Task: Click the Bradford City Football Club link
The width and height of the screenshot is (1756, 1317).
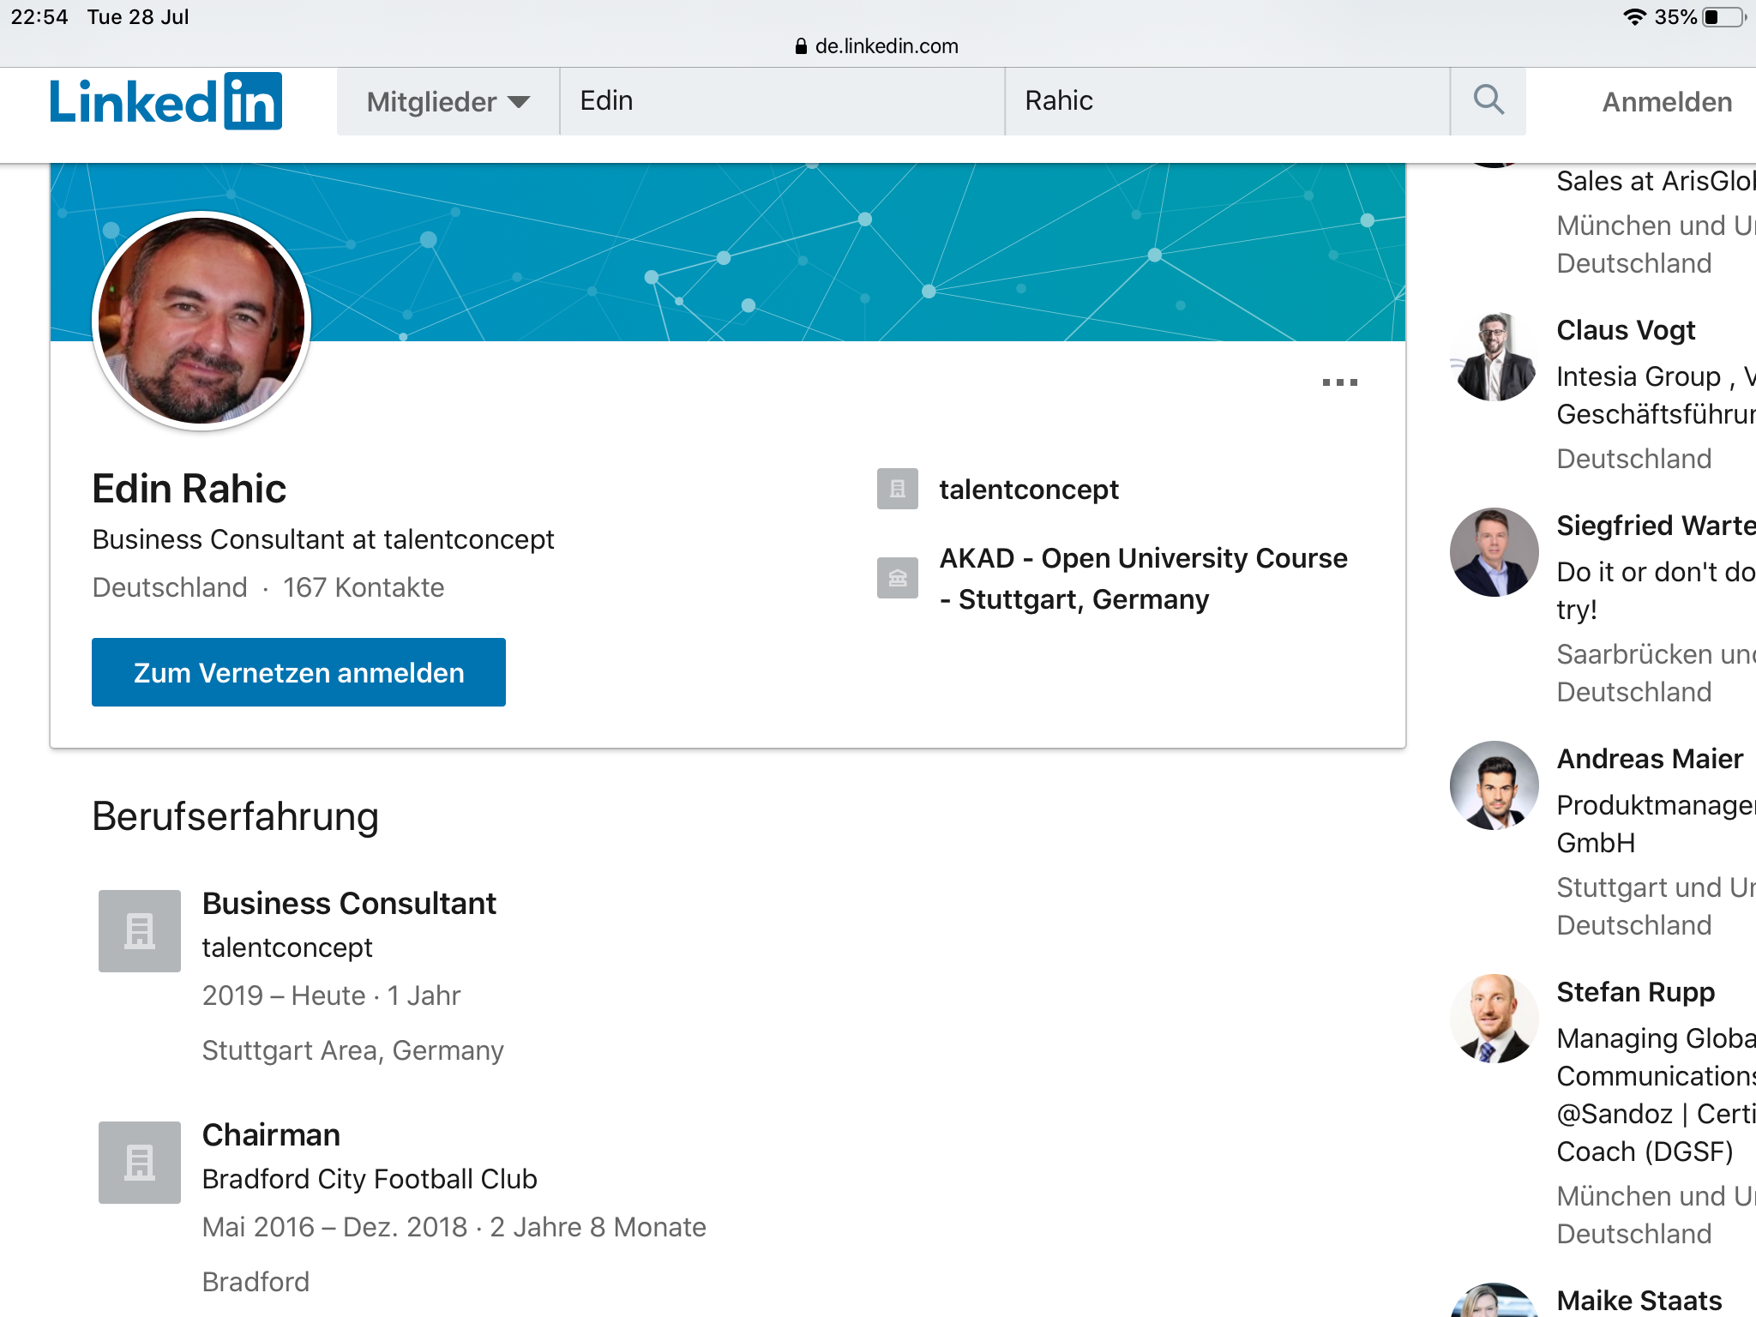Action: point(370,1179)
